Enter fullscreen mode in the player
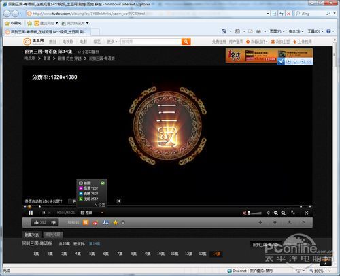This screenshot has width=340, height=276. [306, 213]
